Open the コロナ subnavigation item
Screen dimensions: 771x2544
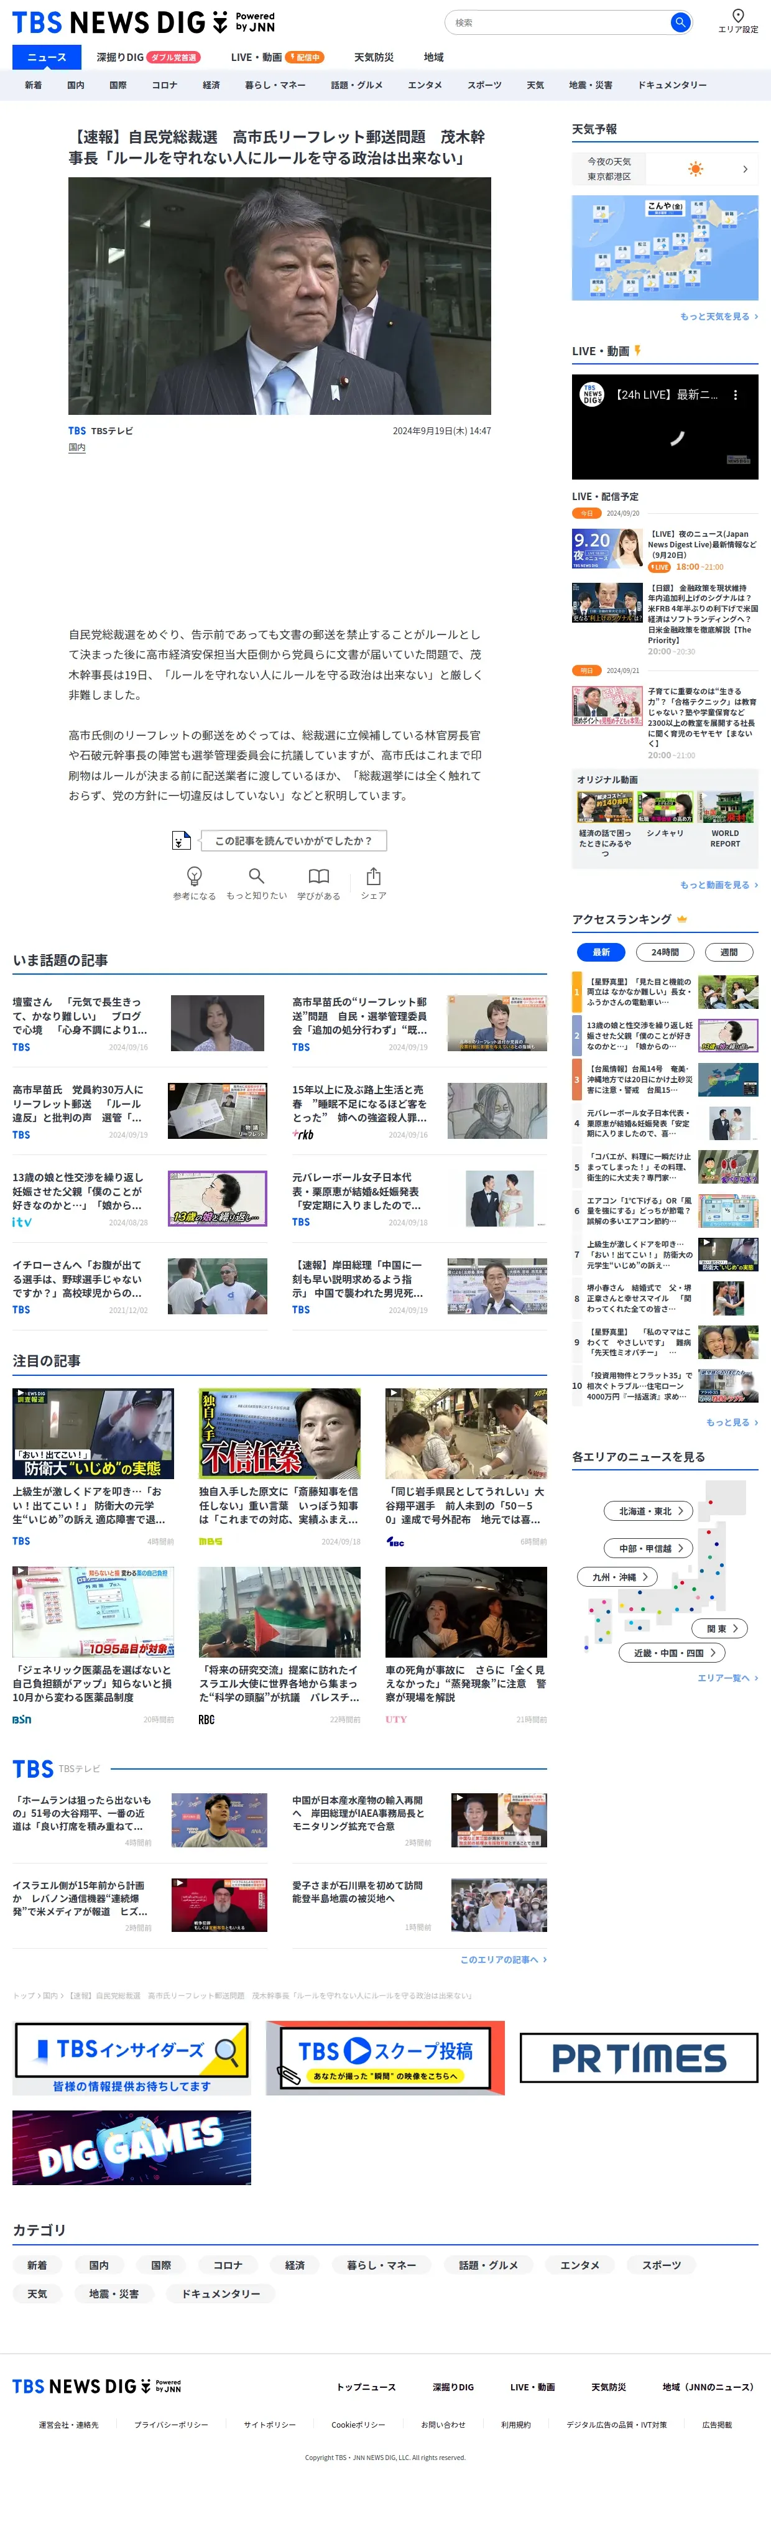click(x=165, y=85)
